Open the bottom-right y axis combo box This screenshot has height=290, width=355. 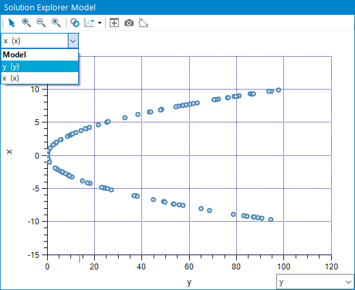(315, 282)
